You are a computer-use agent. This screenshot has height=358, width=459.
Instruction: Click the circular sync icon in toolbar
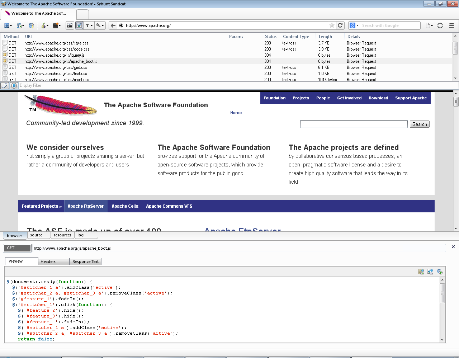click(x=440, y=25)
